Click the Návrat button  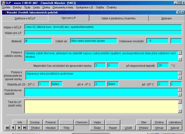coord(175,128)
